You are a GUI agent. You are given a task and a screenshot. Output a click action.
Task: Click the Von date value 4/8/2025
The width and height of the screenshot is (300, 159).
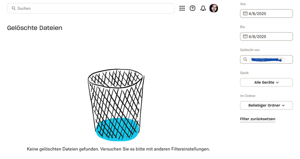tap(257, 13)
